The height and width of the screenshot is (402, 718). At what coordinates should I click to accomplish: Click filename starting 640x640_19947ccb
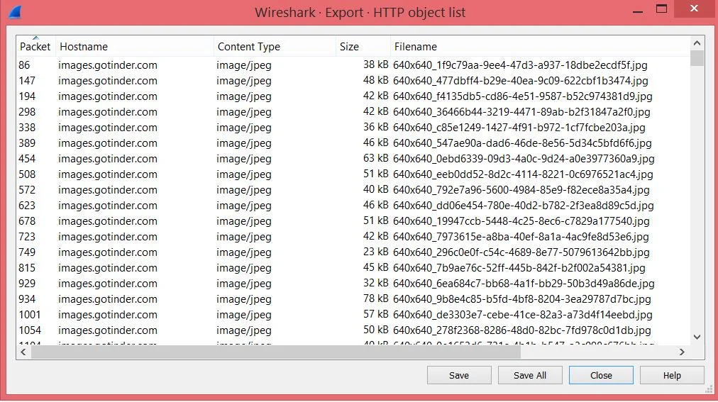(521, 221)
